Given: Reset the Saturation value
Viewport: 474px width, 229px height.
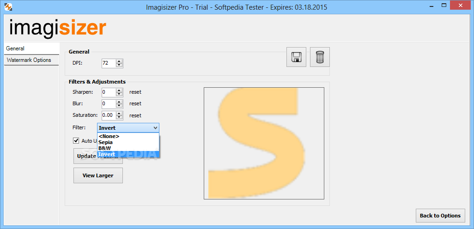Looking at the screenshot, I should [135, 115].
